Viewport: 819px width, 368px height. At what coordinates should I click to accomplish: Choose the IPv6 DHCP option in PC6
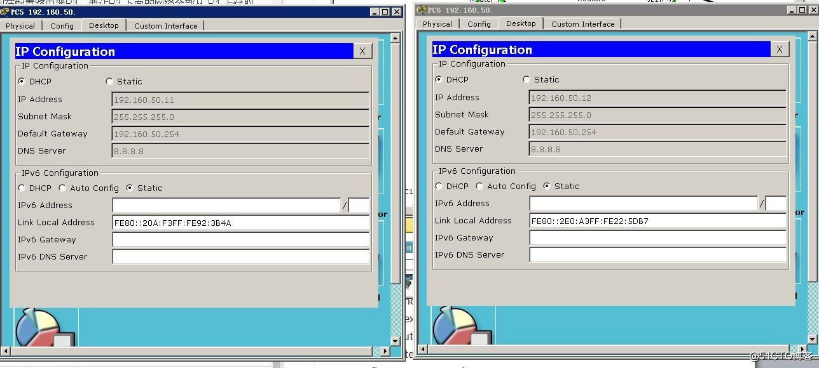pos(439,186)
